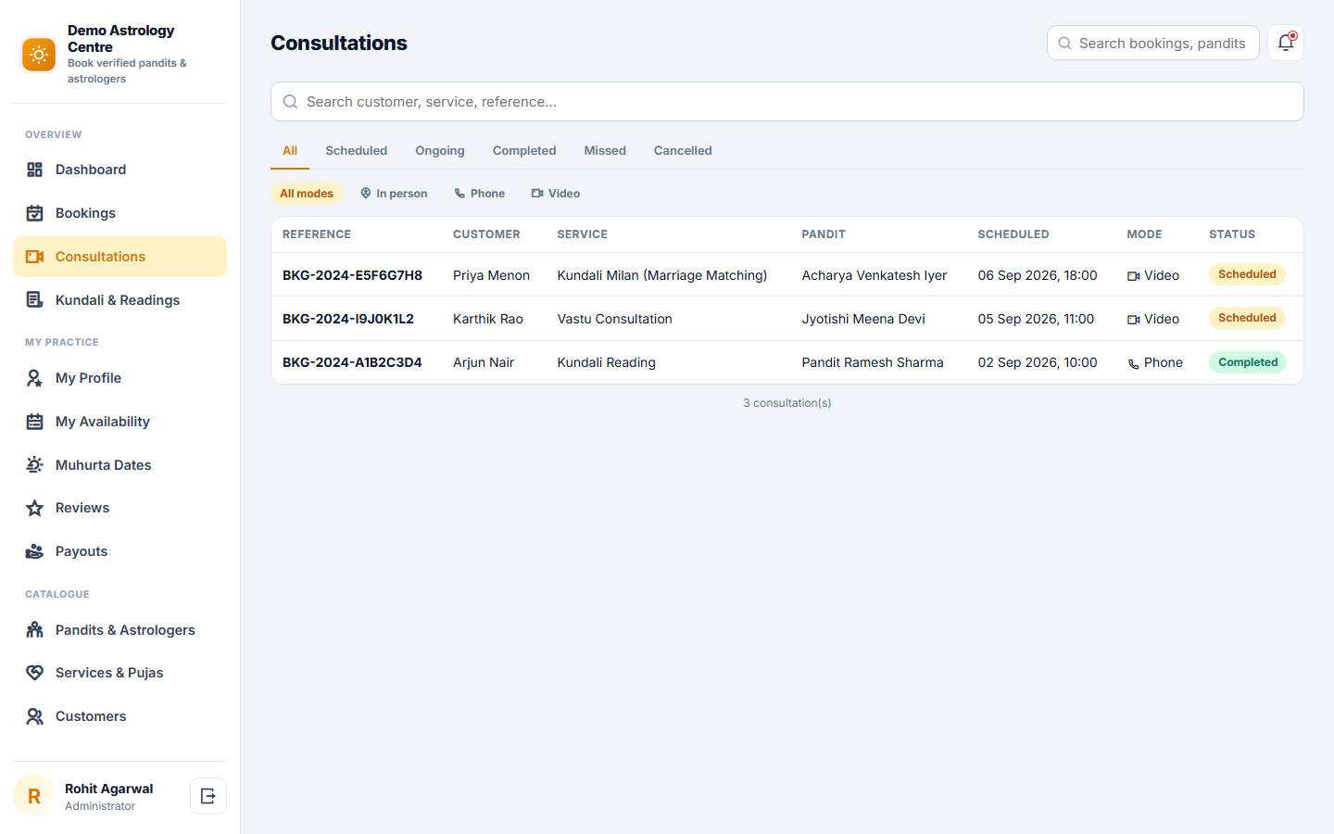
Task: Click the Demo Astrology Centre sun logo
Action: [39, 55]
